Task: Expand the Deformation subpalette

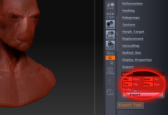Action: pyautogui.click(x=132, y=4)
